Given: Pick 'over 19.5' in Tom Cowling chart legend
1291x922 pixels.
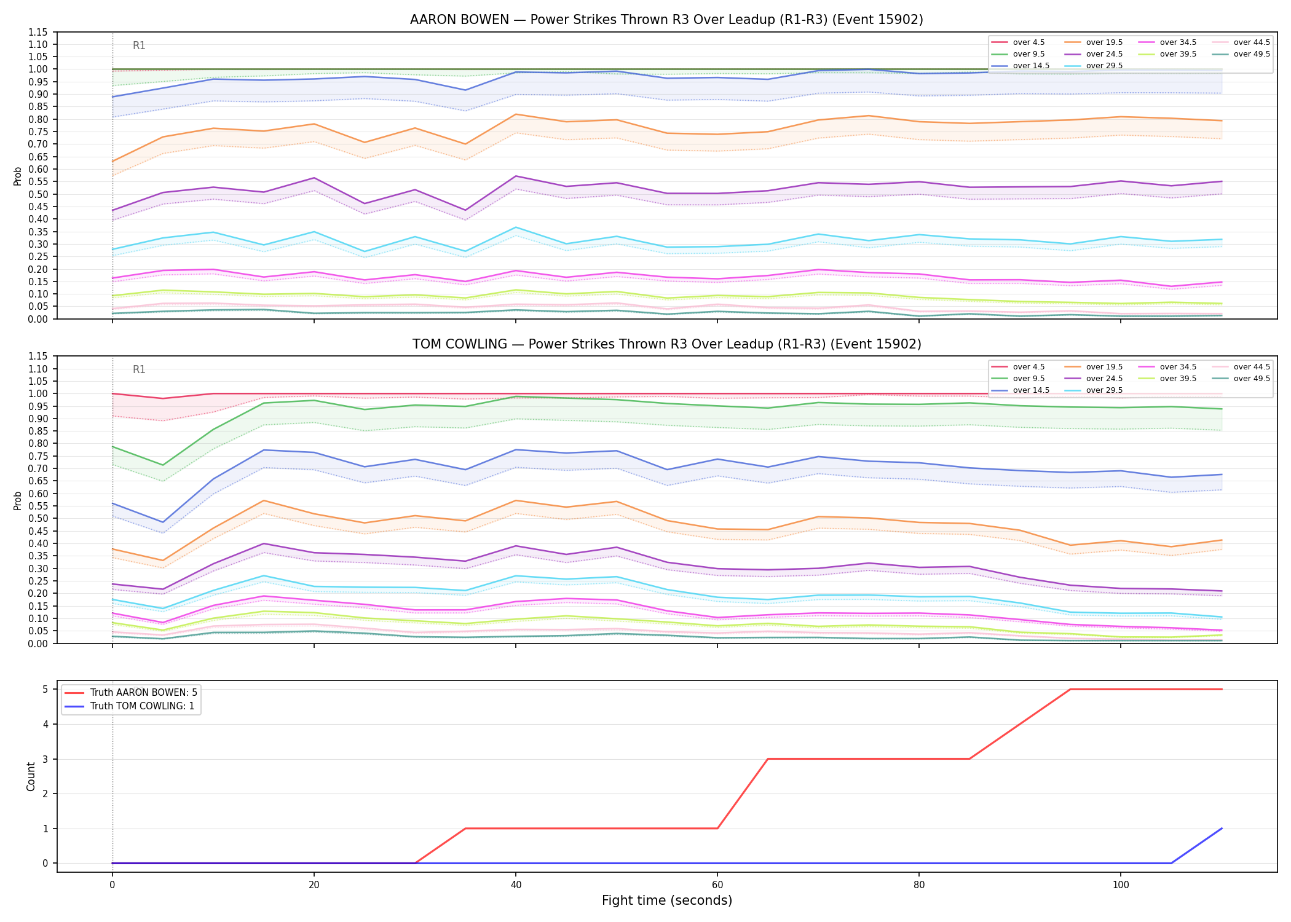Looking at the screenshot, I should (x=1094, y=367).
